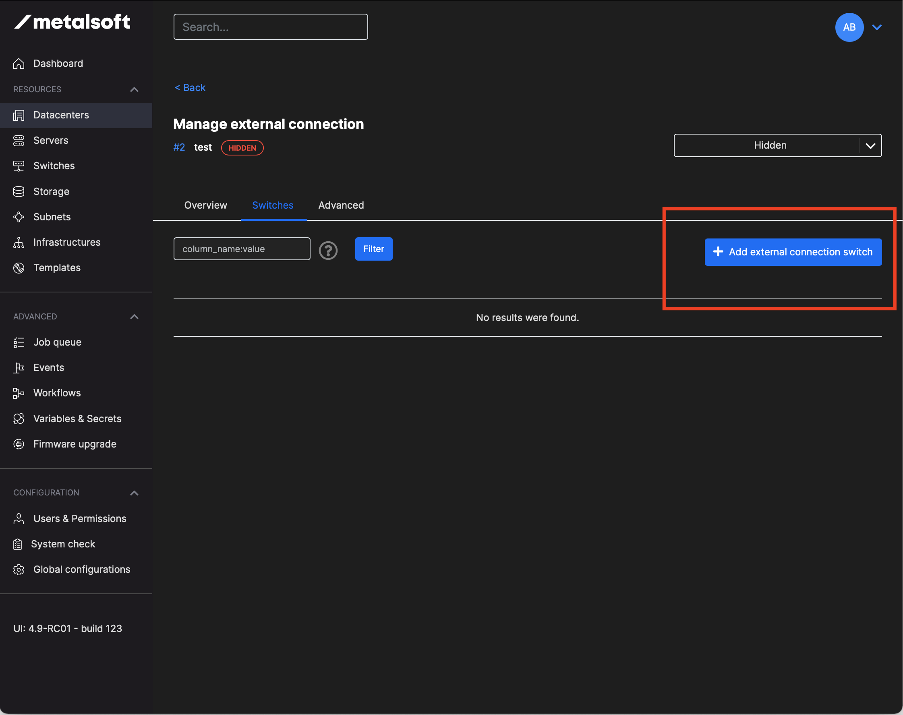Click the Subnets icon

click(x=19, y=217)
